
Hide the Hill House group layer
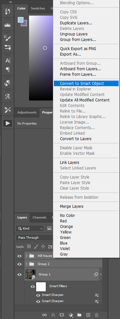click(x=20, y=256)
